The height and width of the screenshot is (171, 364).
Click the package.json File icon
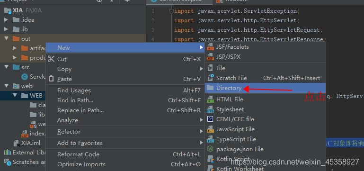click(x=210, y=149)
